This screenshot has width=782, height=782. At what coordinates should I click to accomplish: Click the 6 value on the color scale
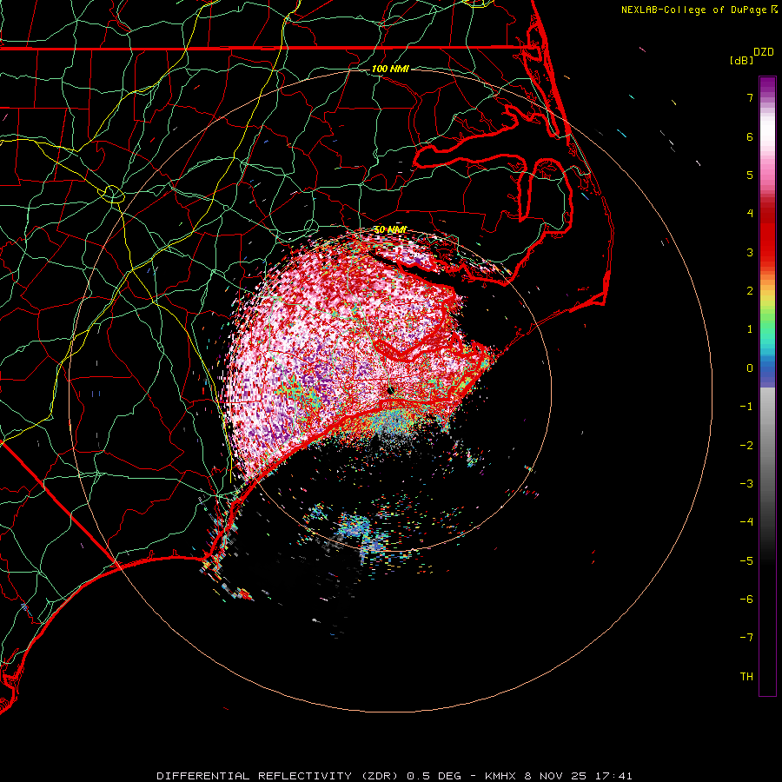(750, 136)
